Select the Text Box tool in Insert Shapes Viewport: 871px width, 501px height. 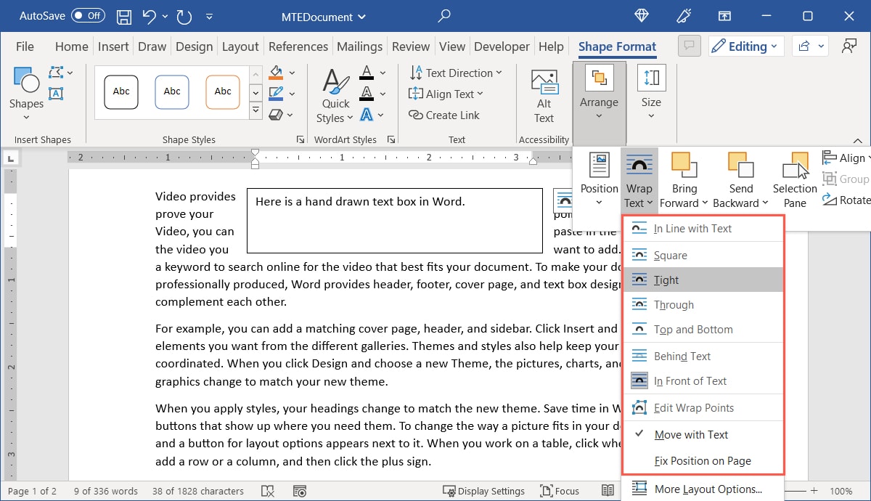coord(57,93)
